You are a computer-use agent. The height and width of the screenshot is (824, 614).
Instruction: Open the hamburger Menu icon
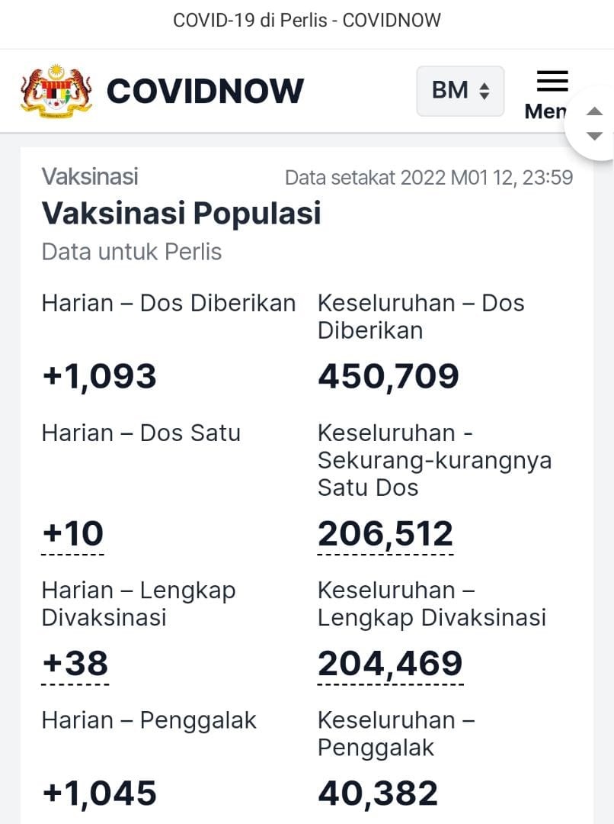tap(552, 82)
